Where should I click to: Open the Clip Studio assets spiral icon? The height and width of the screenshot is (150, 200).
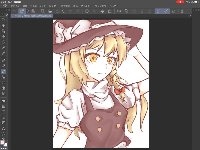click(34, 11)
